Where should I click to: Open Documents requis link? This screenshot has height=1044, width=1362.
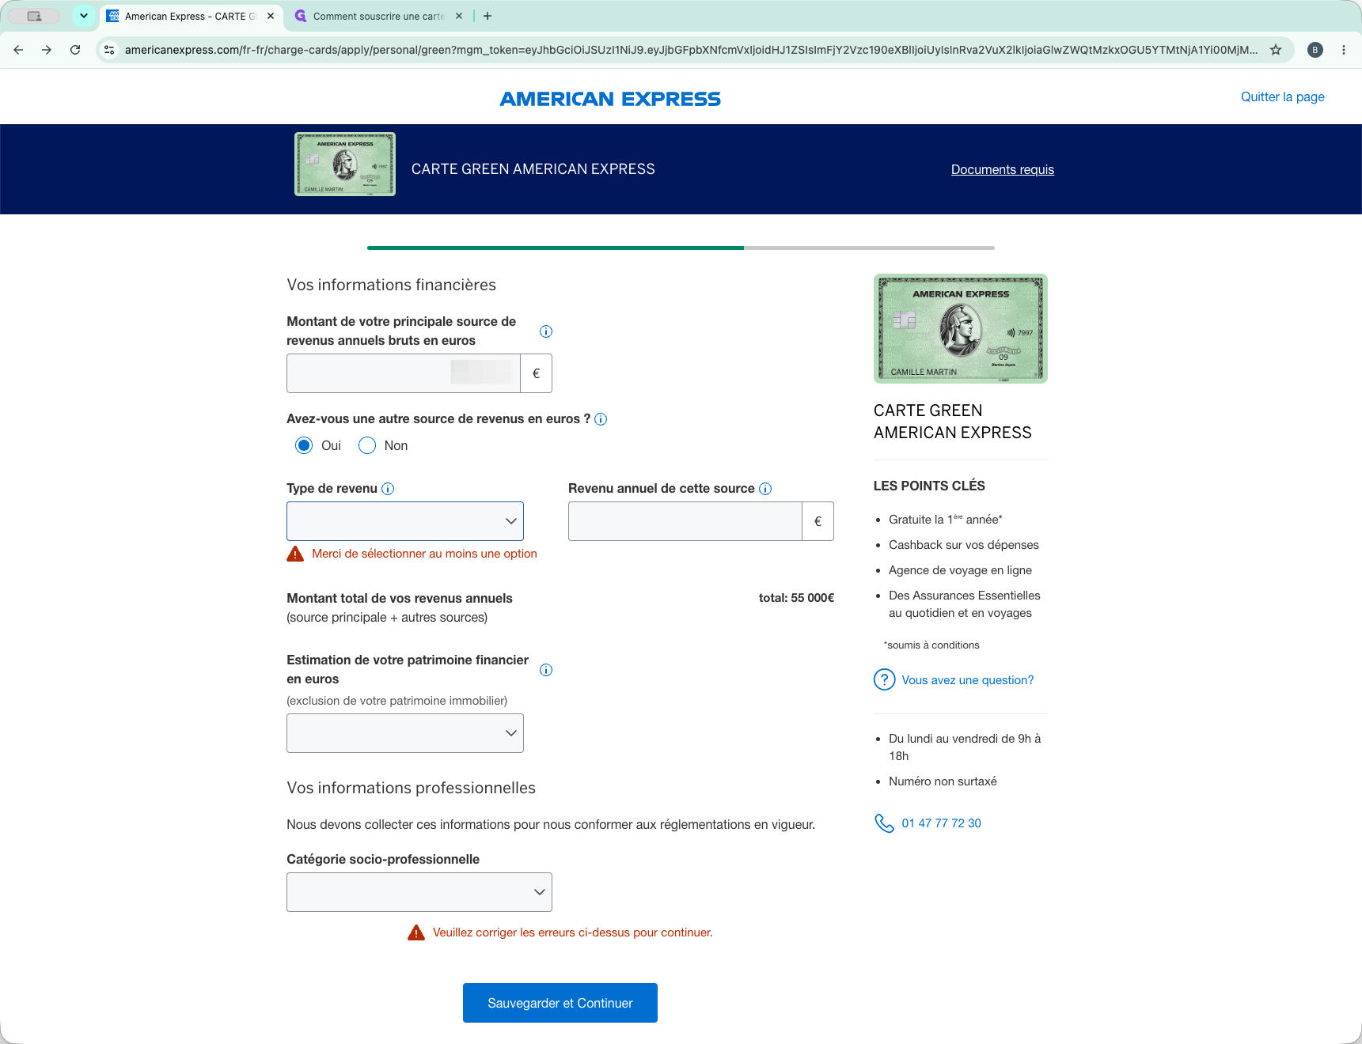(x=1002, y=169)
